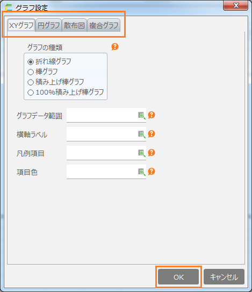The image size is (252, 292).
Task: Open help icon next to グラフデータ範囲
Action: (x=152, y=115)
